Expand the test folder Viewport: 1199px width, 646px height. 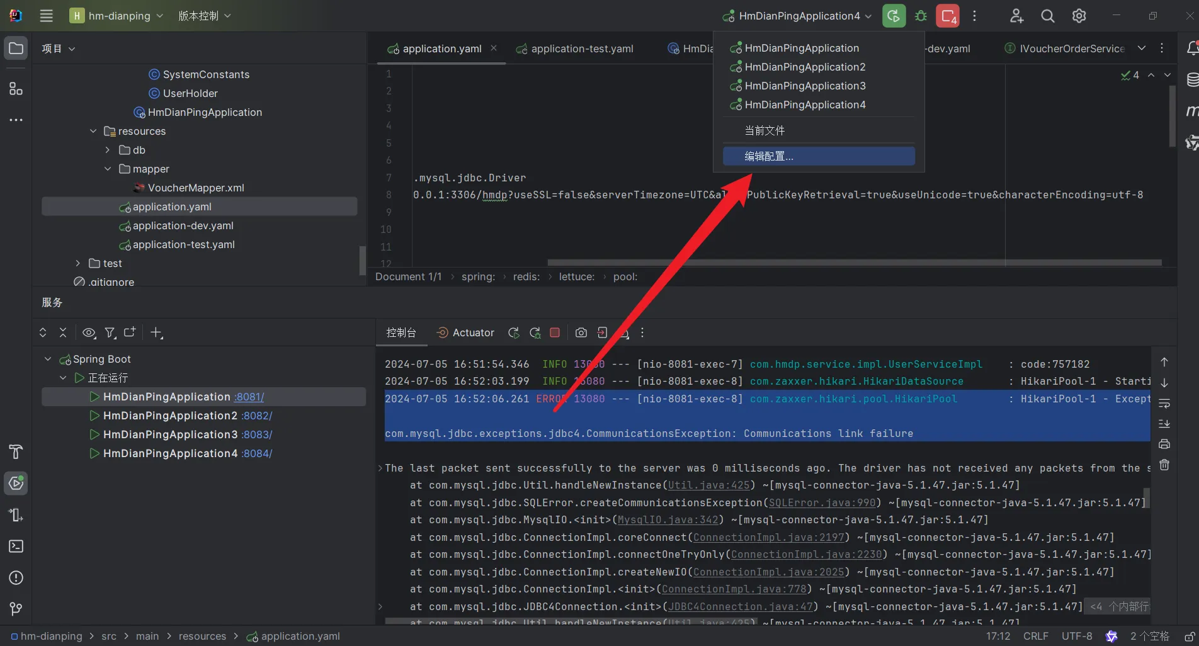[77, 263]
